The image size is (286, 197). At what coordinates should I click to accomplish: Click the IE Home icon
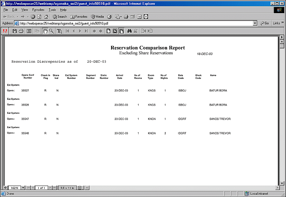click(46, 17)
